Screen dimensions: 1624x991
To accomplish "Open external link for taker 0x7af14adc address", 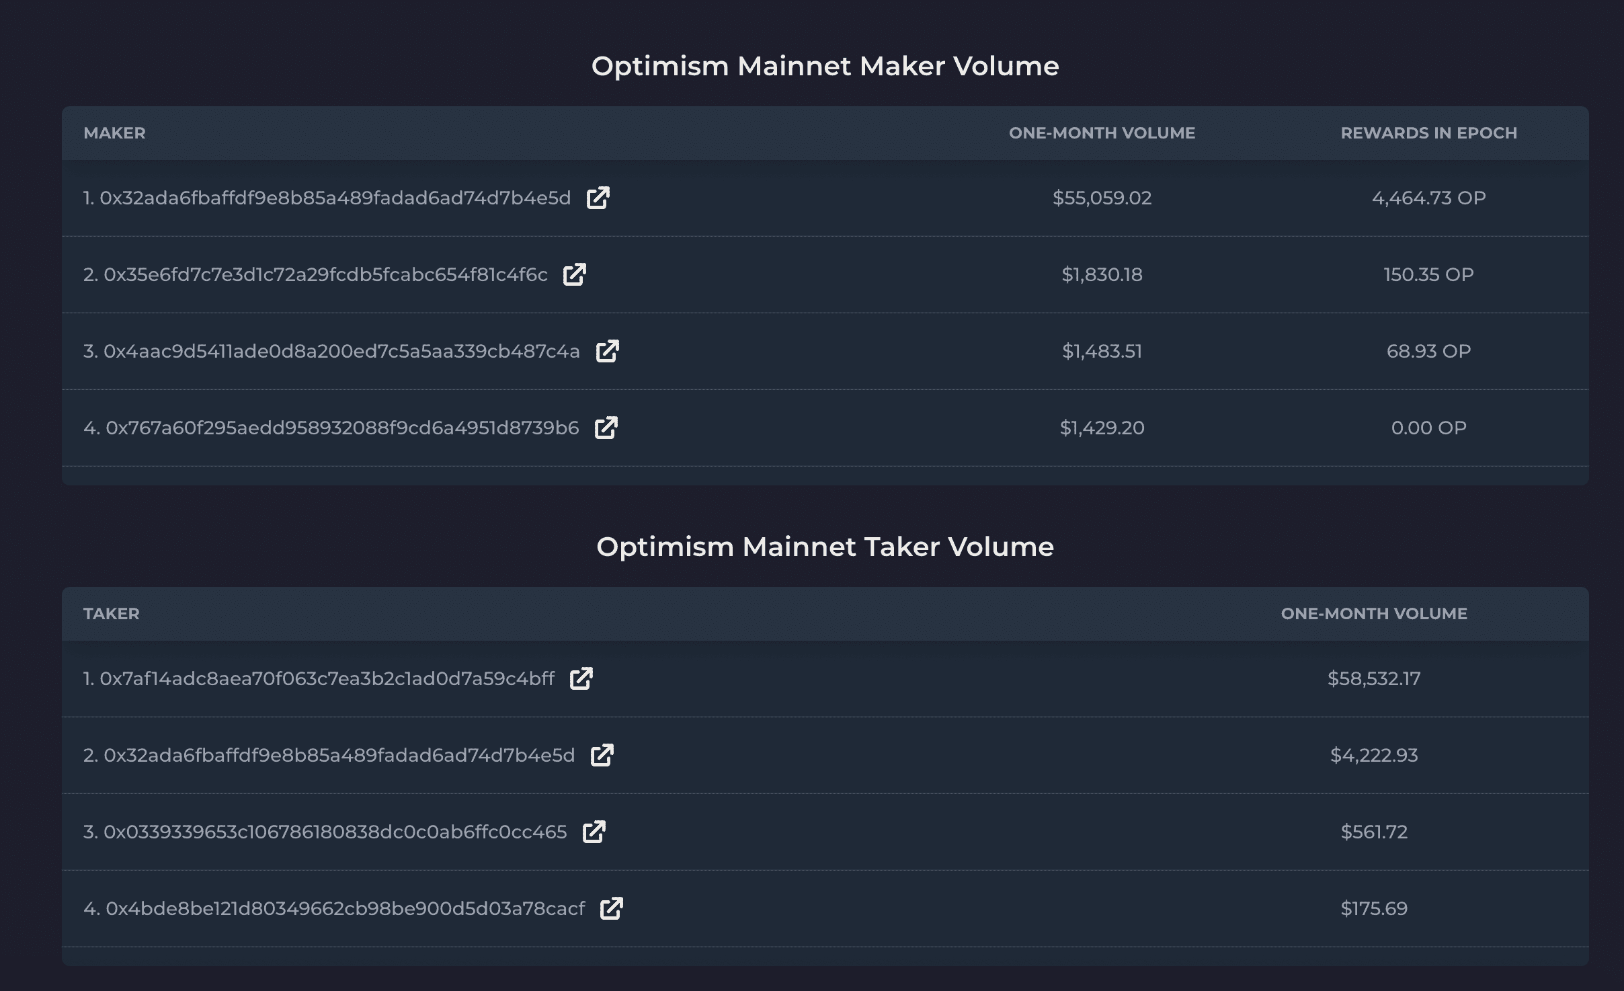I will coord(581,679).
